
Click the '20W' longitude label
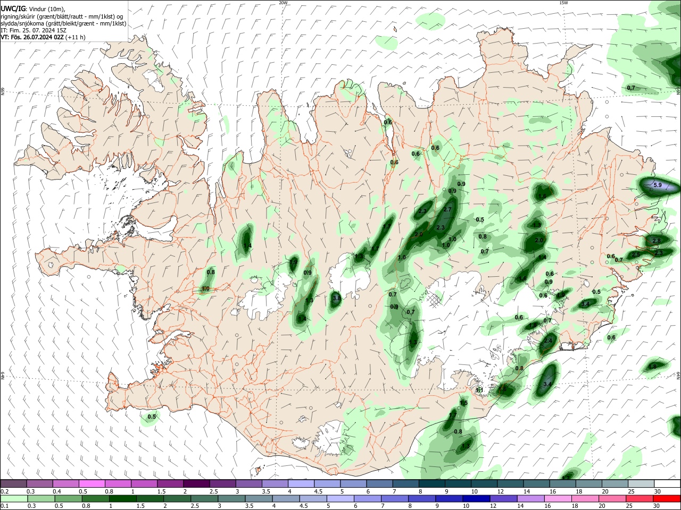tap(283, 3)
